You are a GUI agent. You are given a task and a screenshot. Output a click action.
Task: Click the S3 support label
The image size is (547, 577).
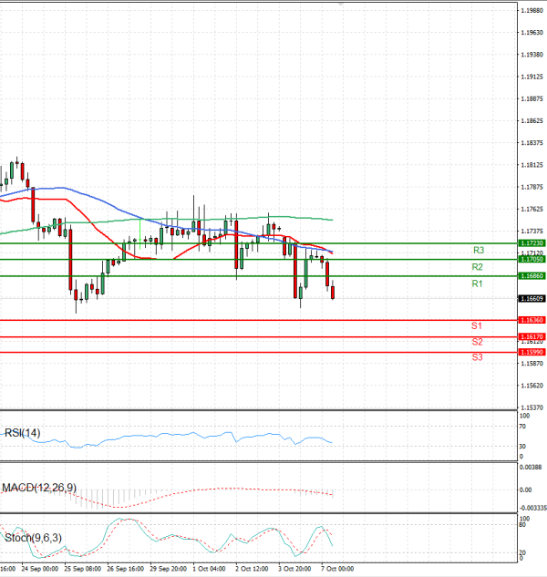[x=477, y=357]
